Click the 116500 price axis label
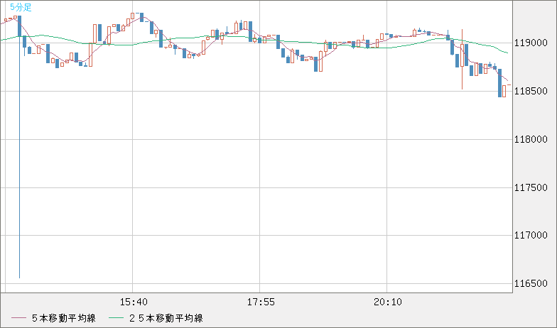Screen dimensions: 557x328 (x=531, y=283)
